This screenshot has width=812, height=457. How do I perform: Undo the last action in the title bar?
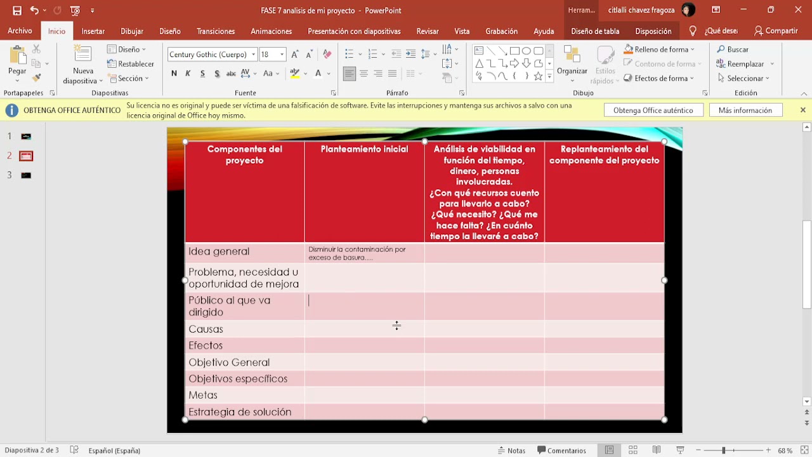34,10
